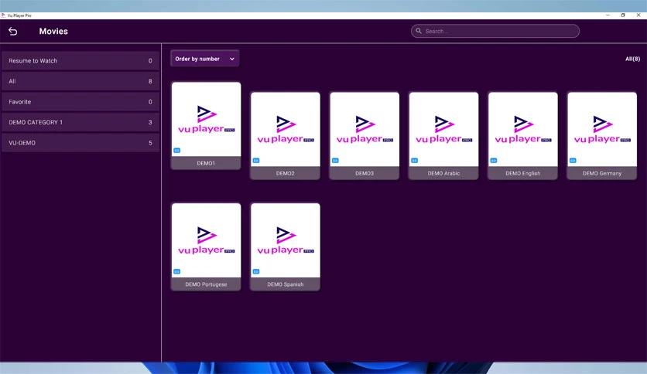The width and height of the screenshot is (647, 374).
Task: Go back using the return arrow icon
Action: tap(13, 32)
